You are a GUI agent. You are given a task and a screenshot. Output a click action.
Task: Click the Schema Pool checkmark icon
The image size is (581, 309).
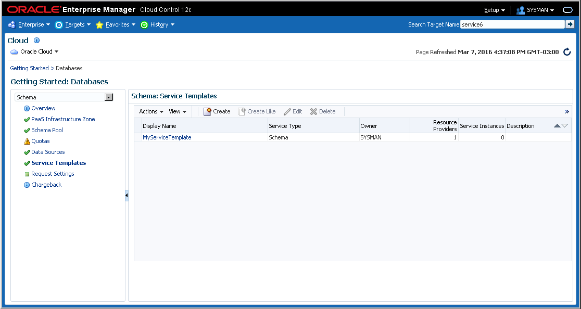[x=27, y=130]
